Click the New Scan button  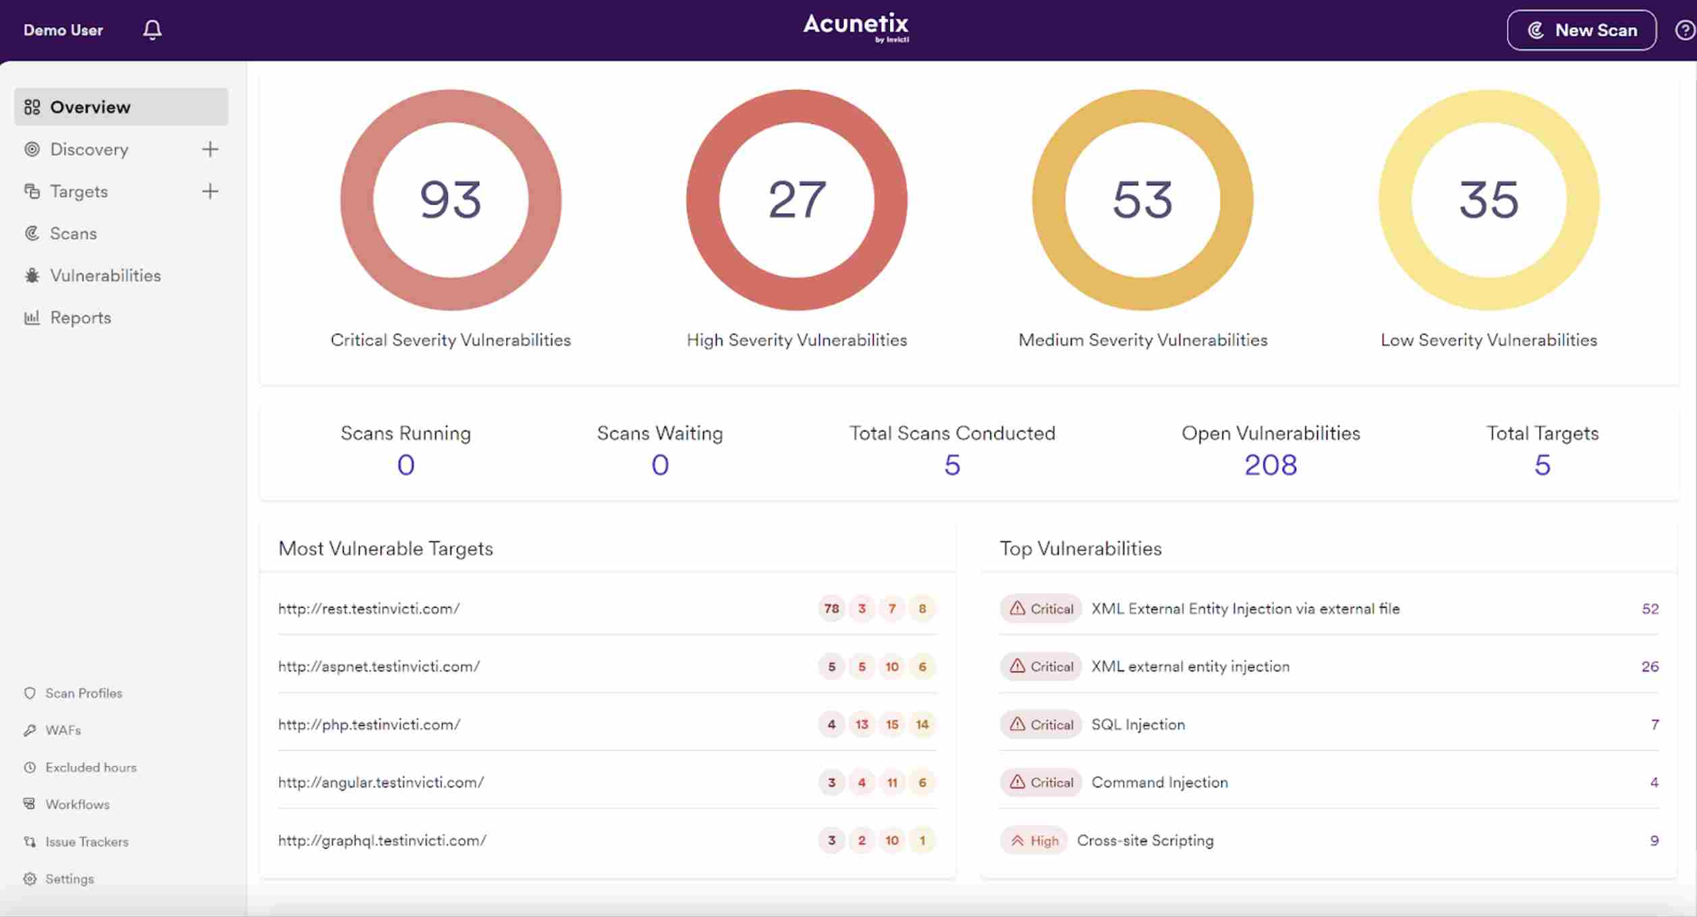click(x=1583, y=30)
